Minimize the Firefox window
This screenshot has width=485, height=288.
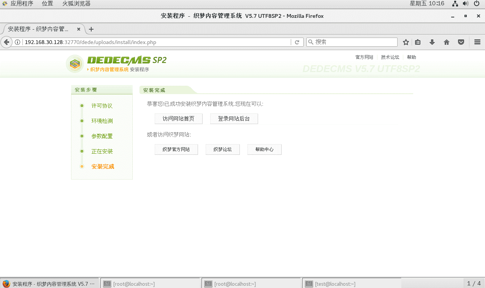pos(452,16)
